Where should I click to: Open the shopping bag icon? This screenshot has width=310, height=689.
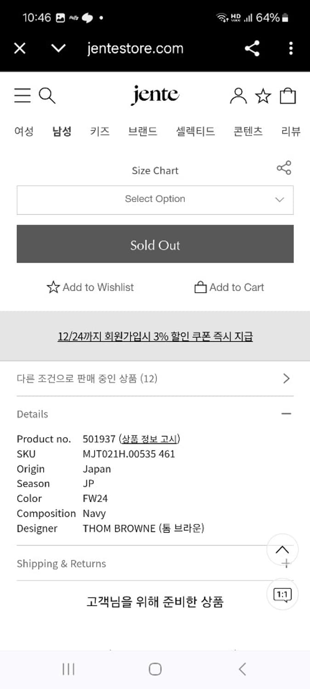288,96
